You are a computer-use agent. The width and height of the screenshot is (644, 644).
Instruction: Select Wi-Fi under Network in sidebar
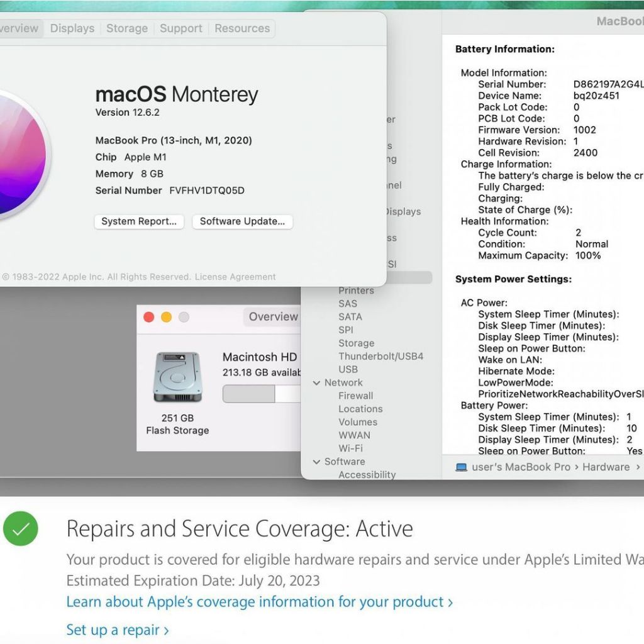(350, 448)
